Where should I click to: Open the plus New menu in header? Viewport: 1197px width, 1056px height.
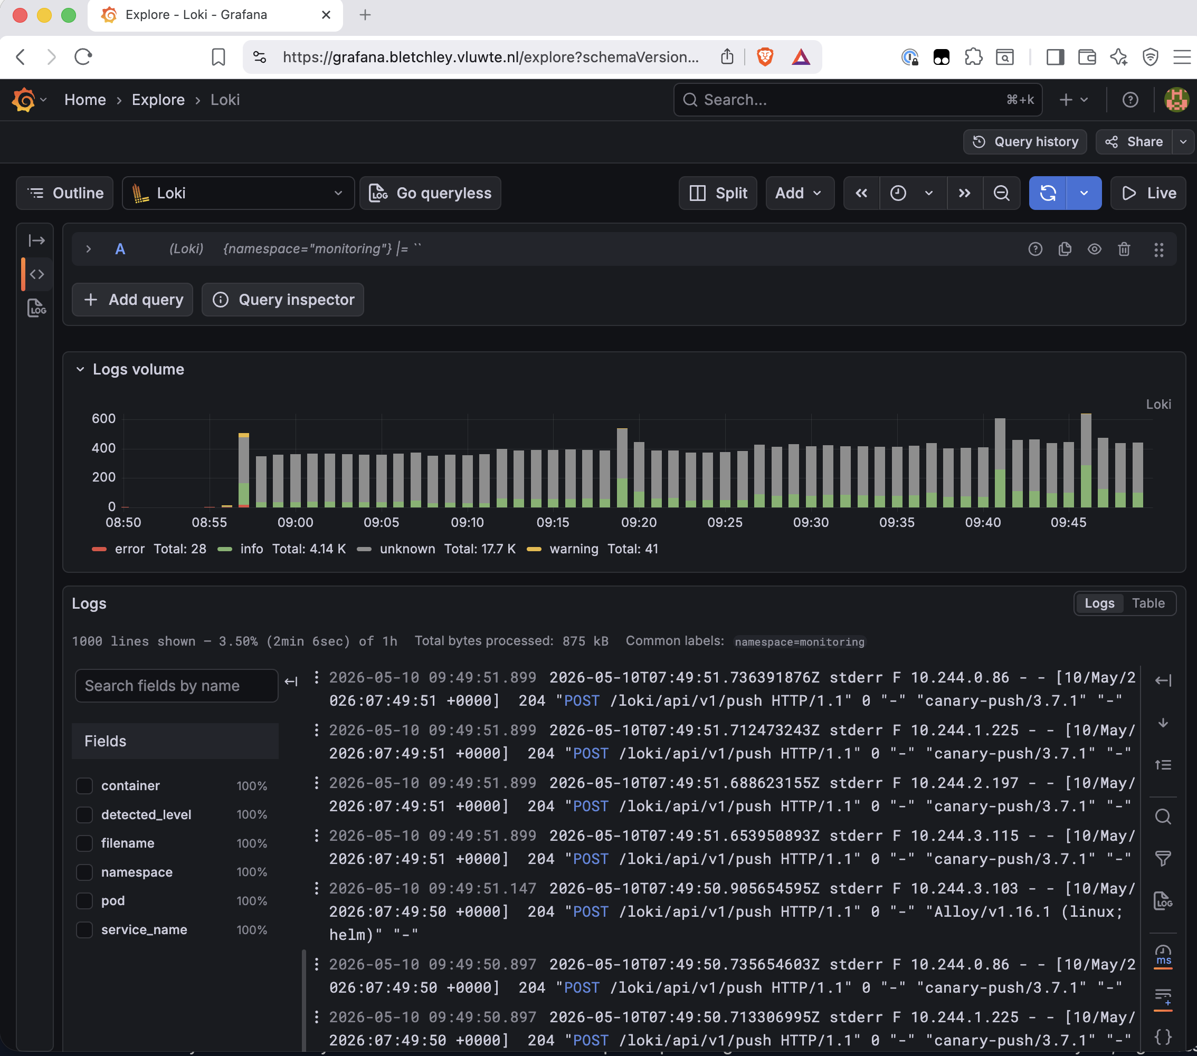[x=1073, y=100]
